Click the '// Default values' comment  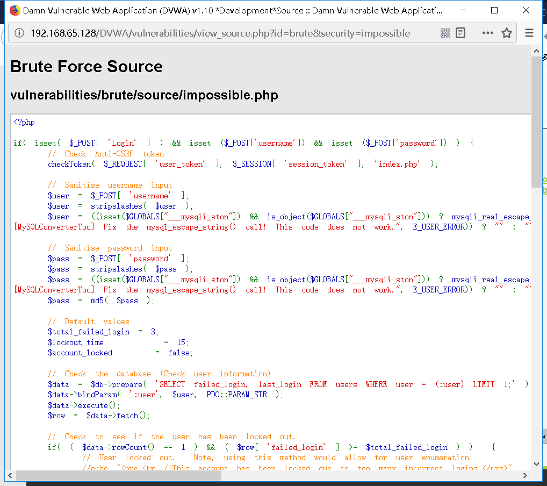tap(89, 321)
